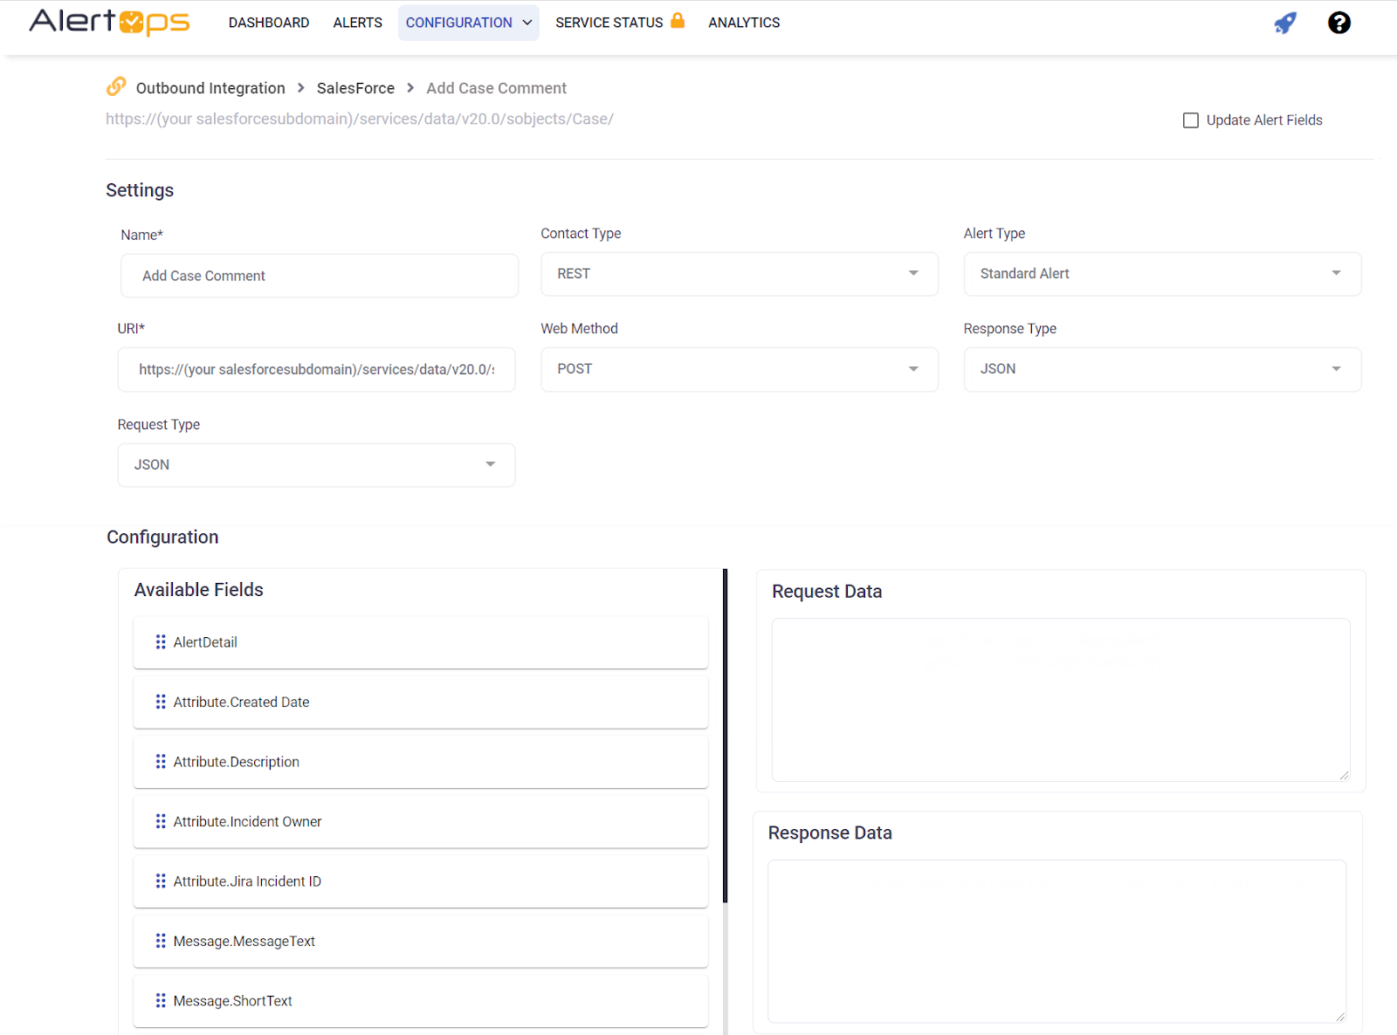Open the Response Type dropdown

(x=1161, y=369)
